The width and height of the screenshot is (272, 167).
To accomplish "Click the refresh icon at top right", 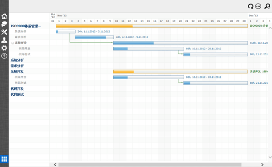I will coord(251,6).
